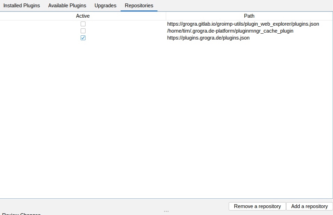Click the Active column header
This screenshot has width=333, height=215.
(83, 16)
